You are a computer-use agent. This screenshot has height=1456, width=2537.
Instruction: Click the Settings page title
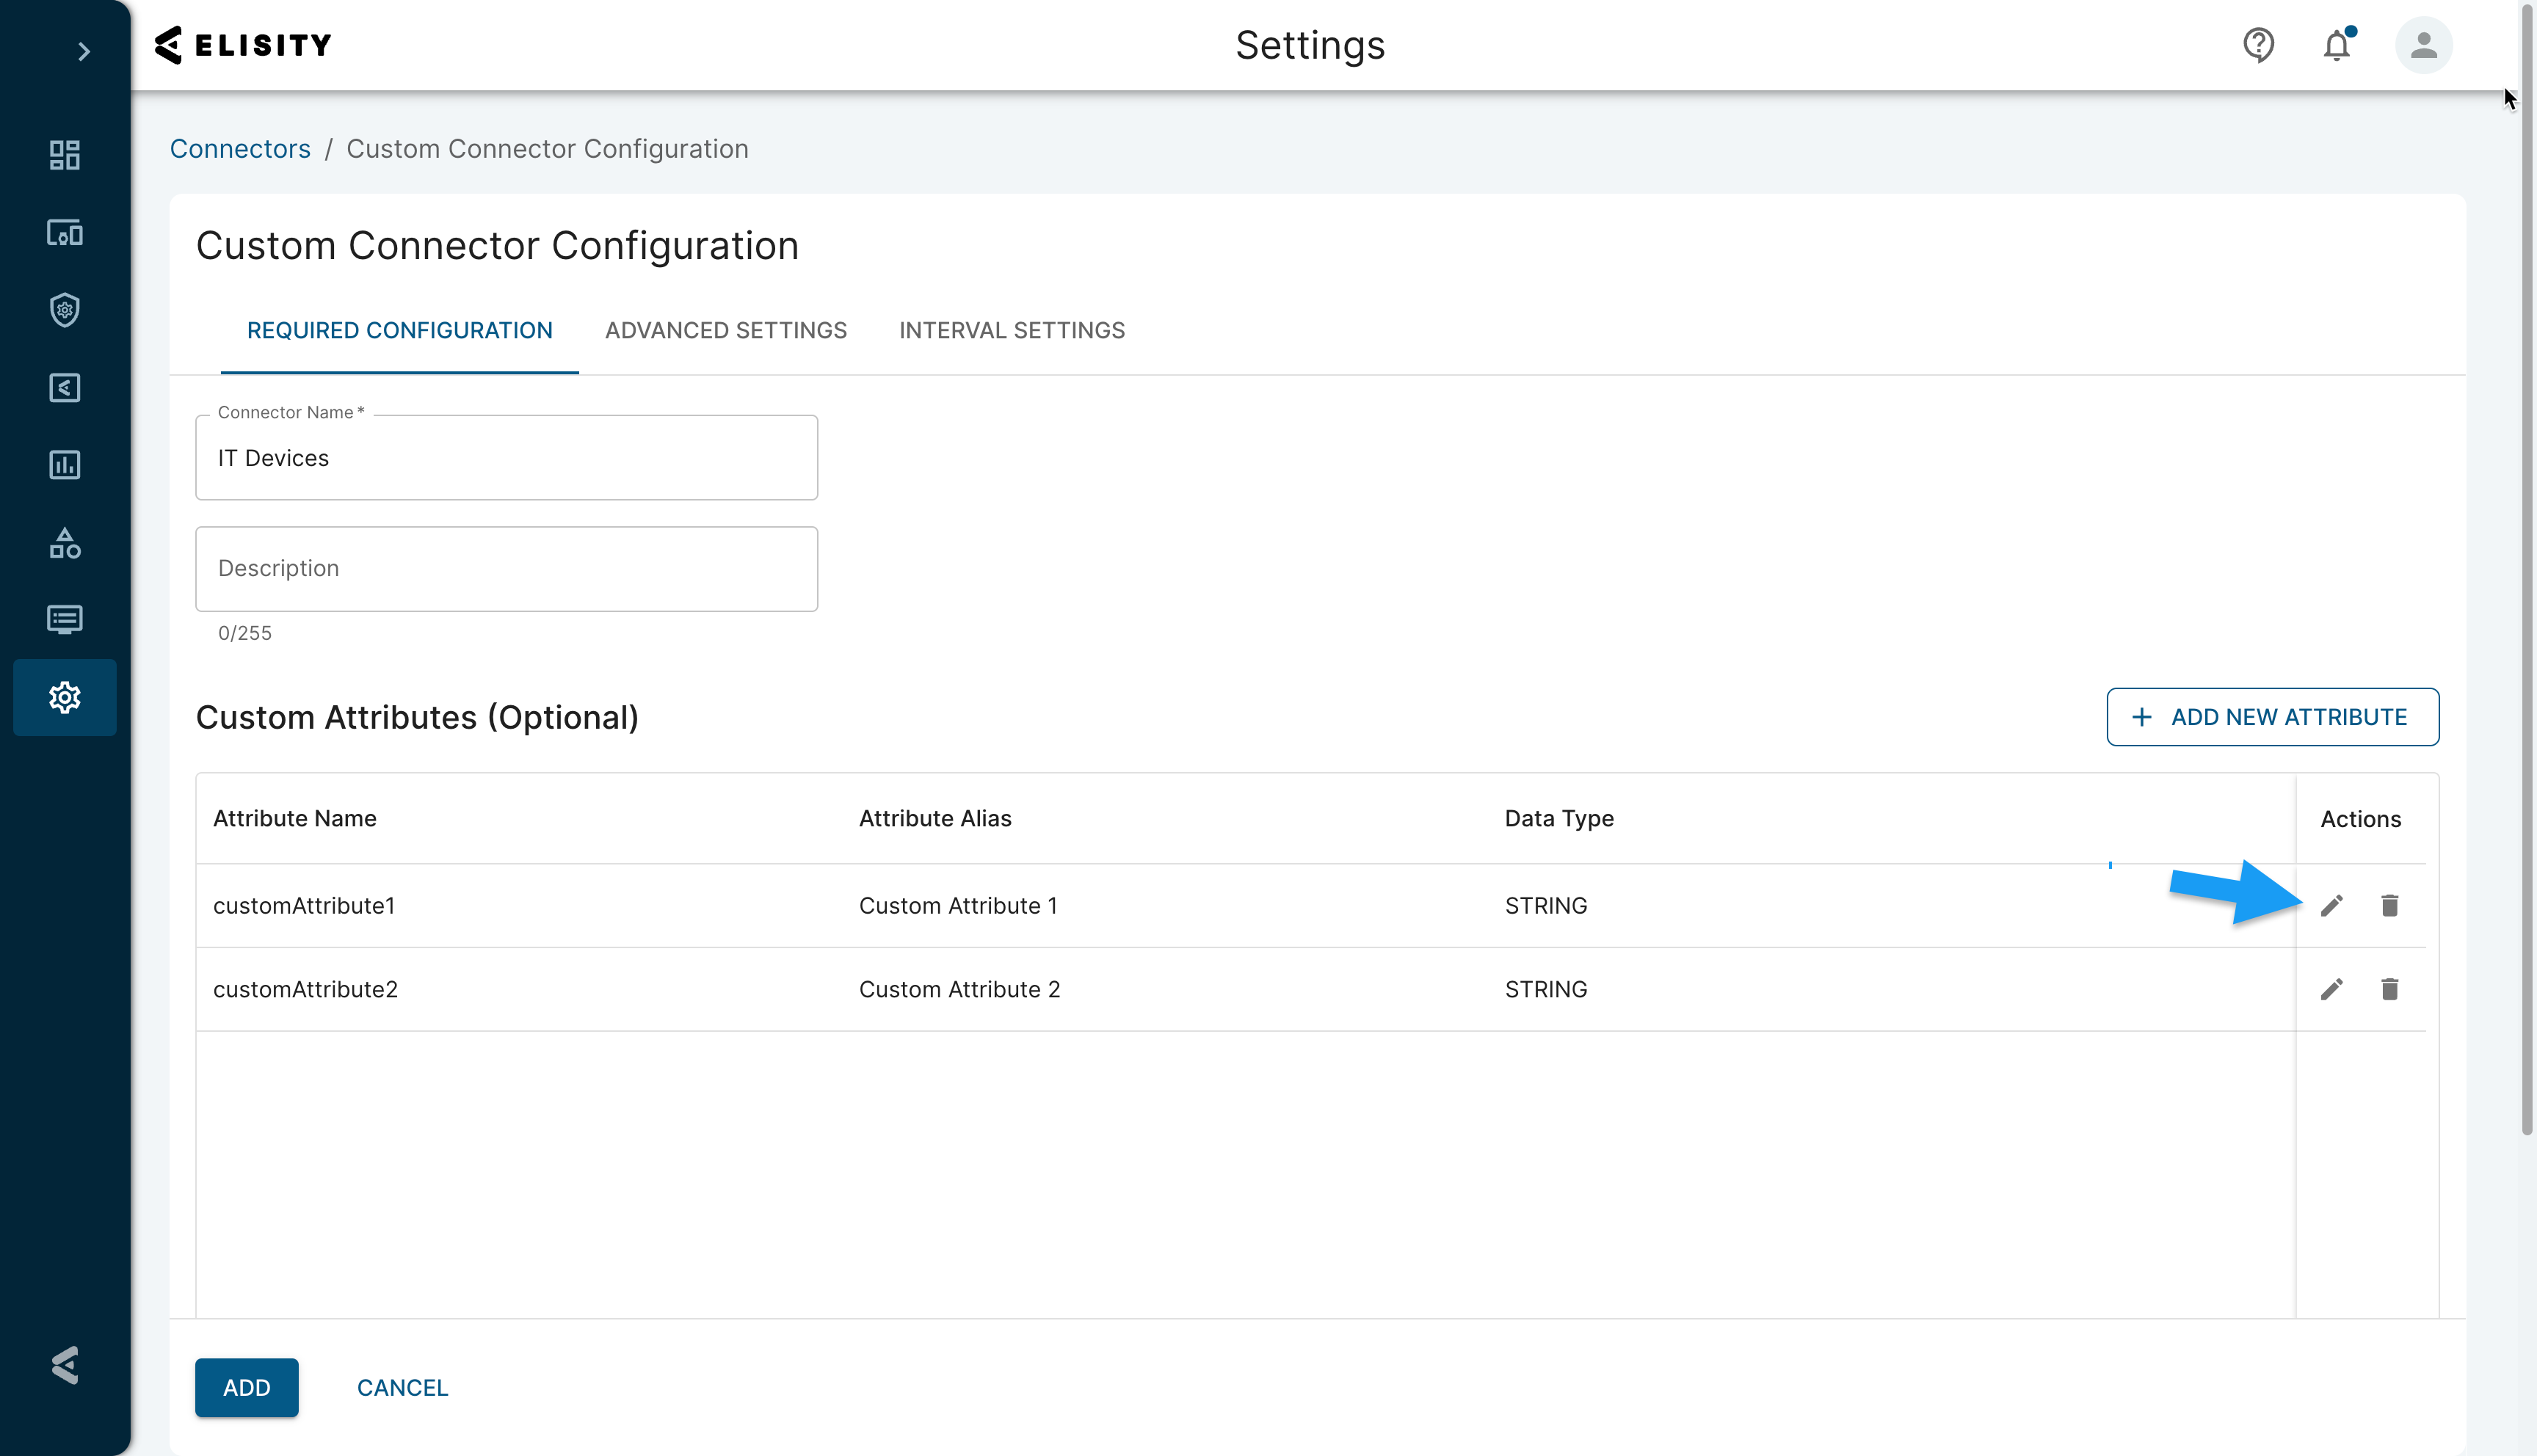(x=1310, y=46)
